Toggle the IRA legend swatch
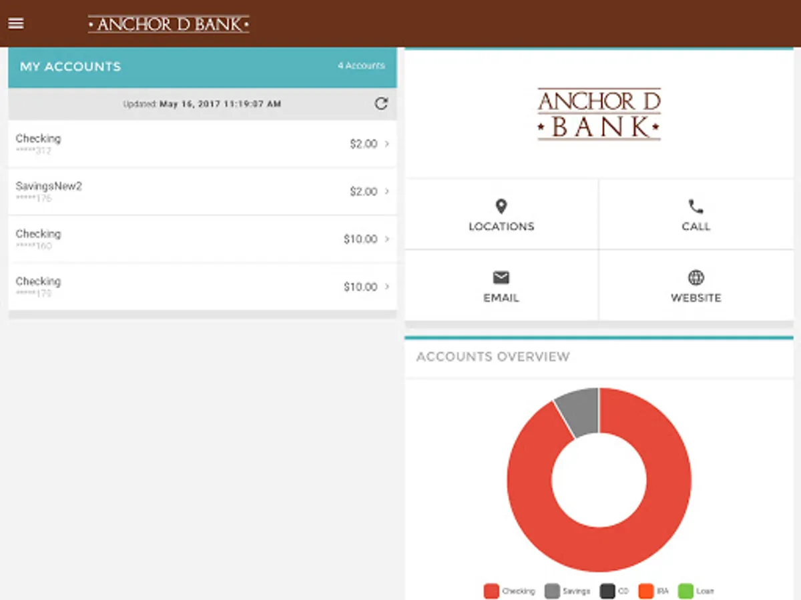 [x=645, y=591]
